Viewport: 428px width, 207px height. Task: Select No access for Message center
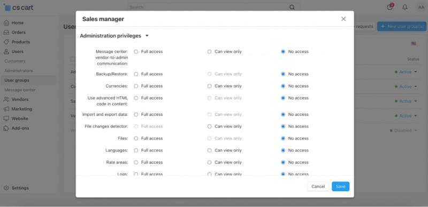[x=283, y=51]
